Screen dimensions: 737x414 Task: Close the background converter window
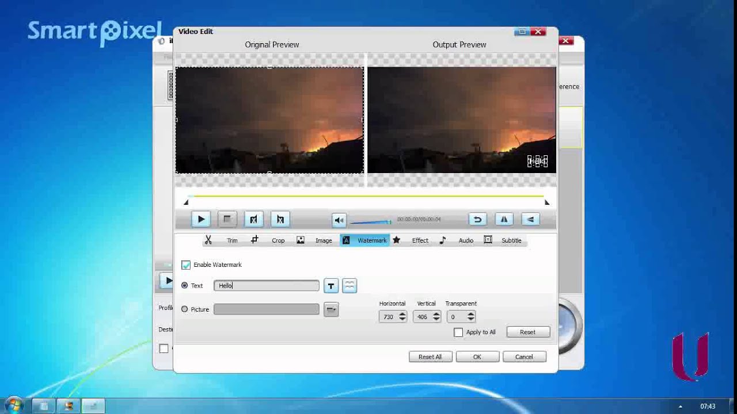[x=565, y=41]
